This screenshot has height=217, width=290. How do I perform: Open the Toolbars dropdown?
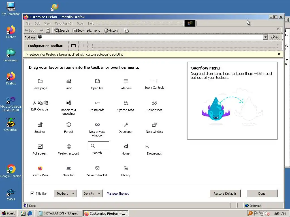click(x=65, y=194)
